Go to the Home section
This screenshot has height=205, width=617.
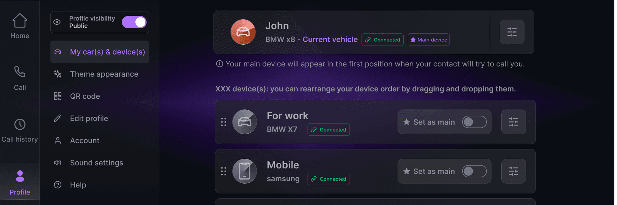point(20,26)
